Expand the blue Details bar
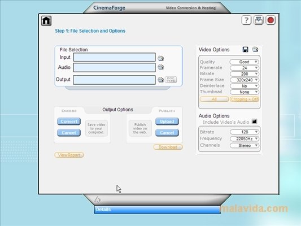Viewport: 301px width, 226px height. click(x=158, y=210)
